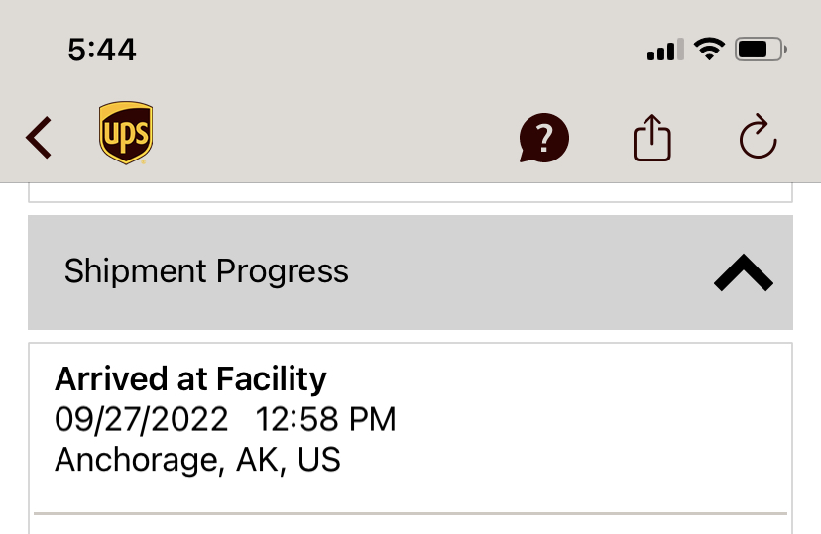Tap divider line below the Arrived at Facility entry
This screenshot has height=534, width=821.
point(410,513)
